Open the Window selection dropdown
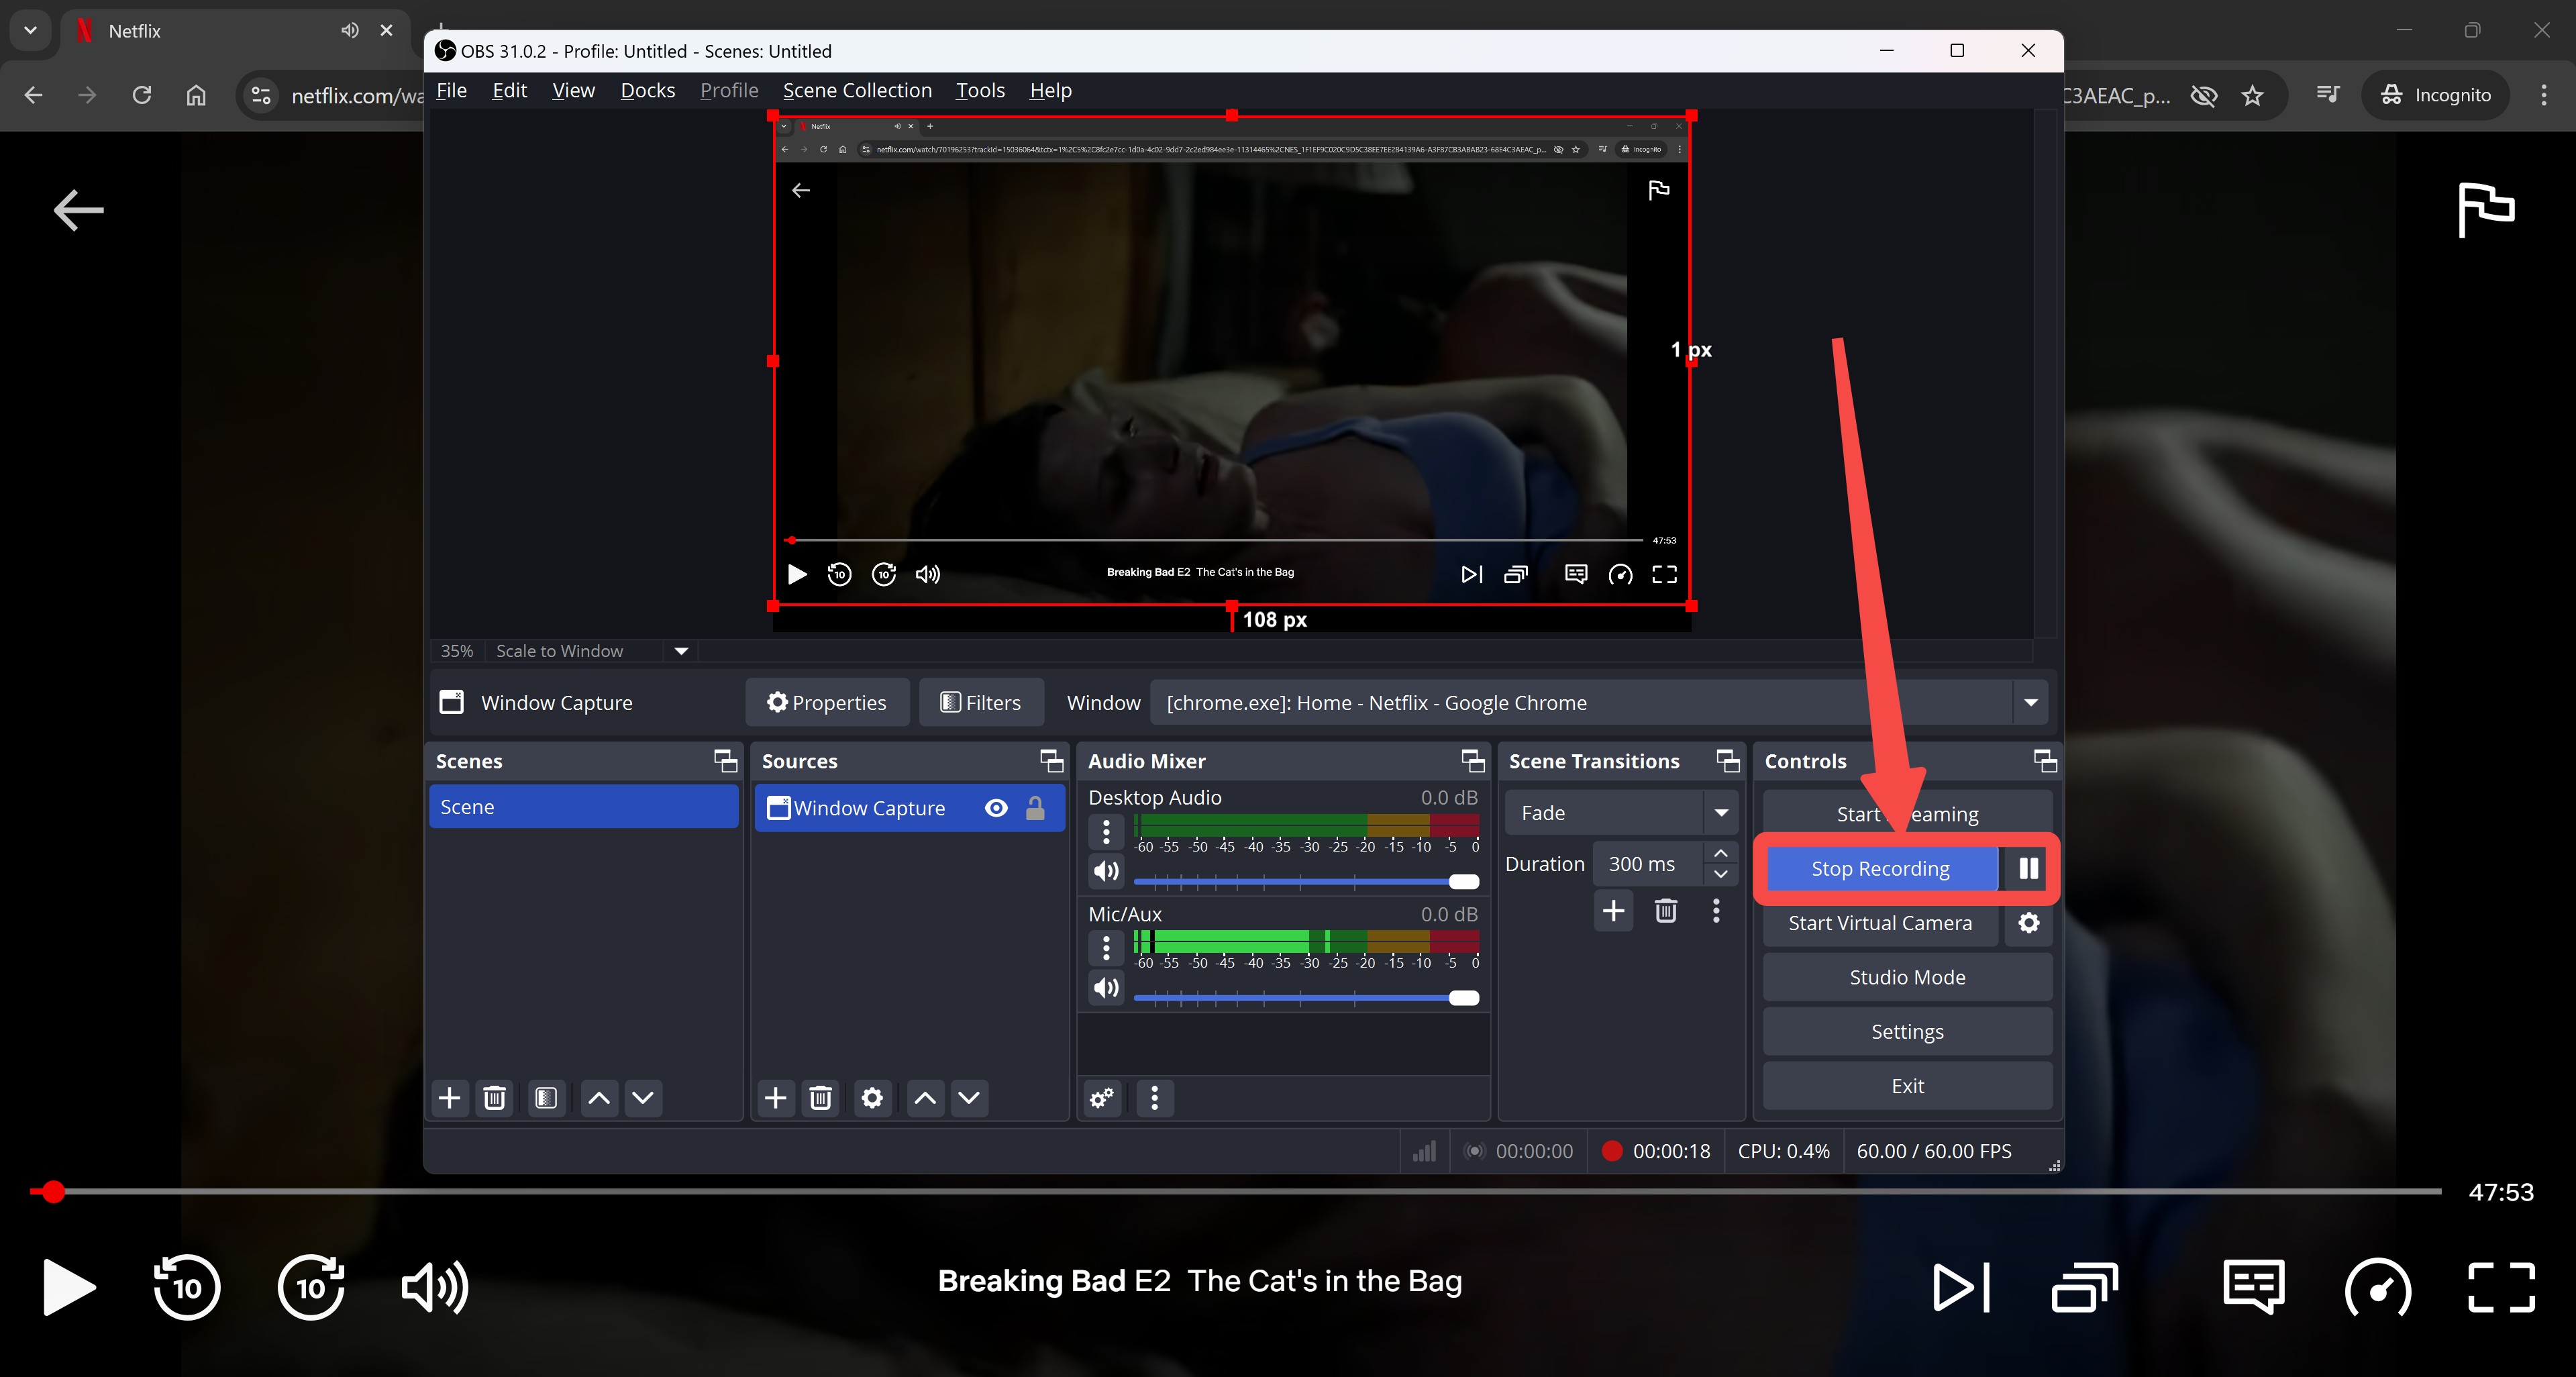The width and height of the screenshot is (2576, 1377). [x=2030, y=703]
